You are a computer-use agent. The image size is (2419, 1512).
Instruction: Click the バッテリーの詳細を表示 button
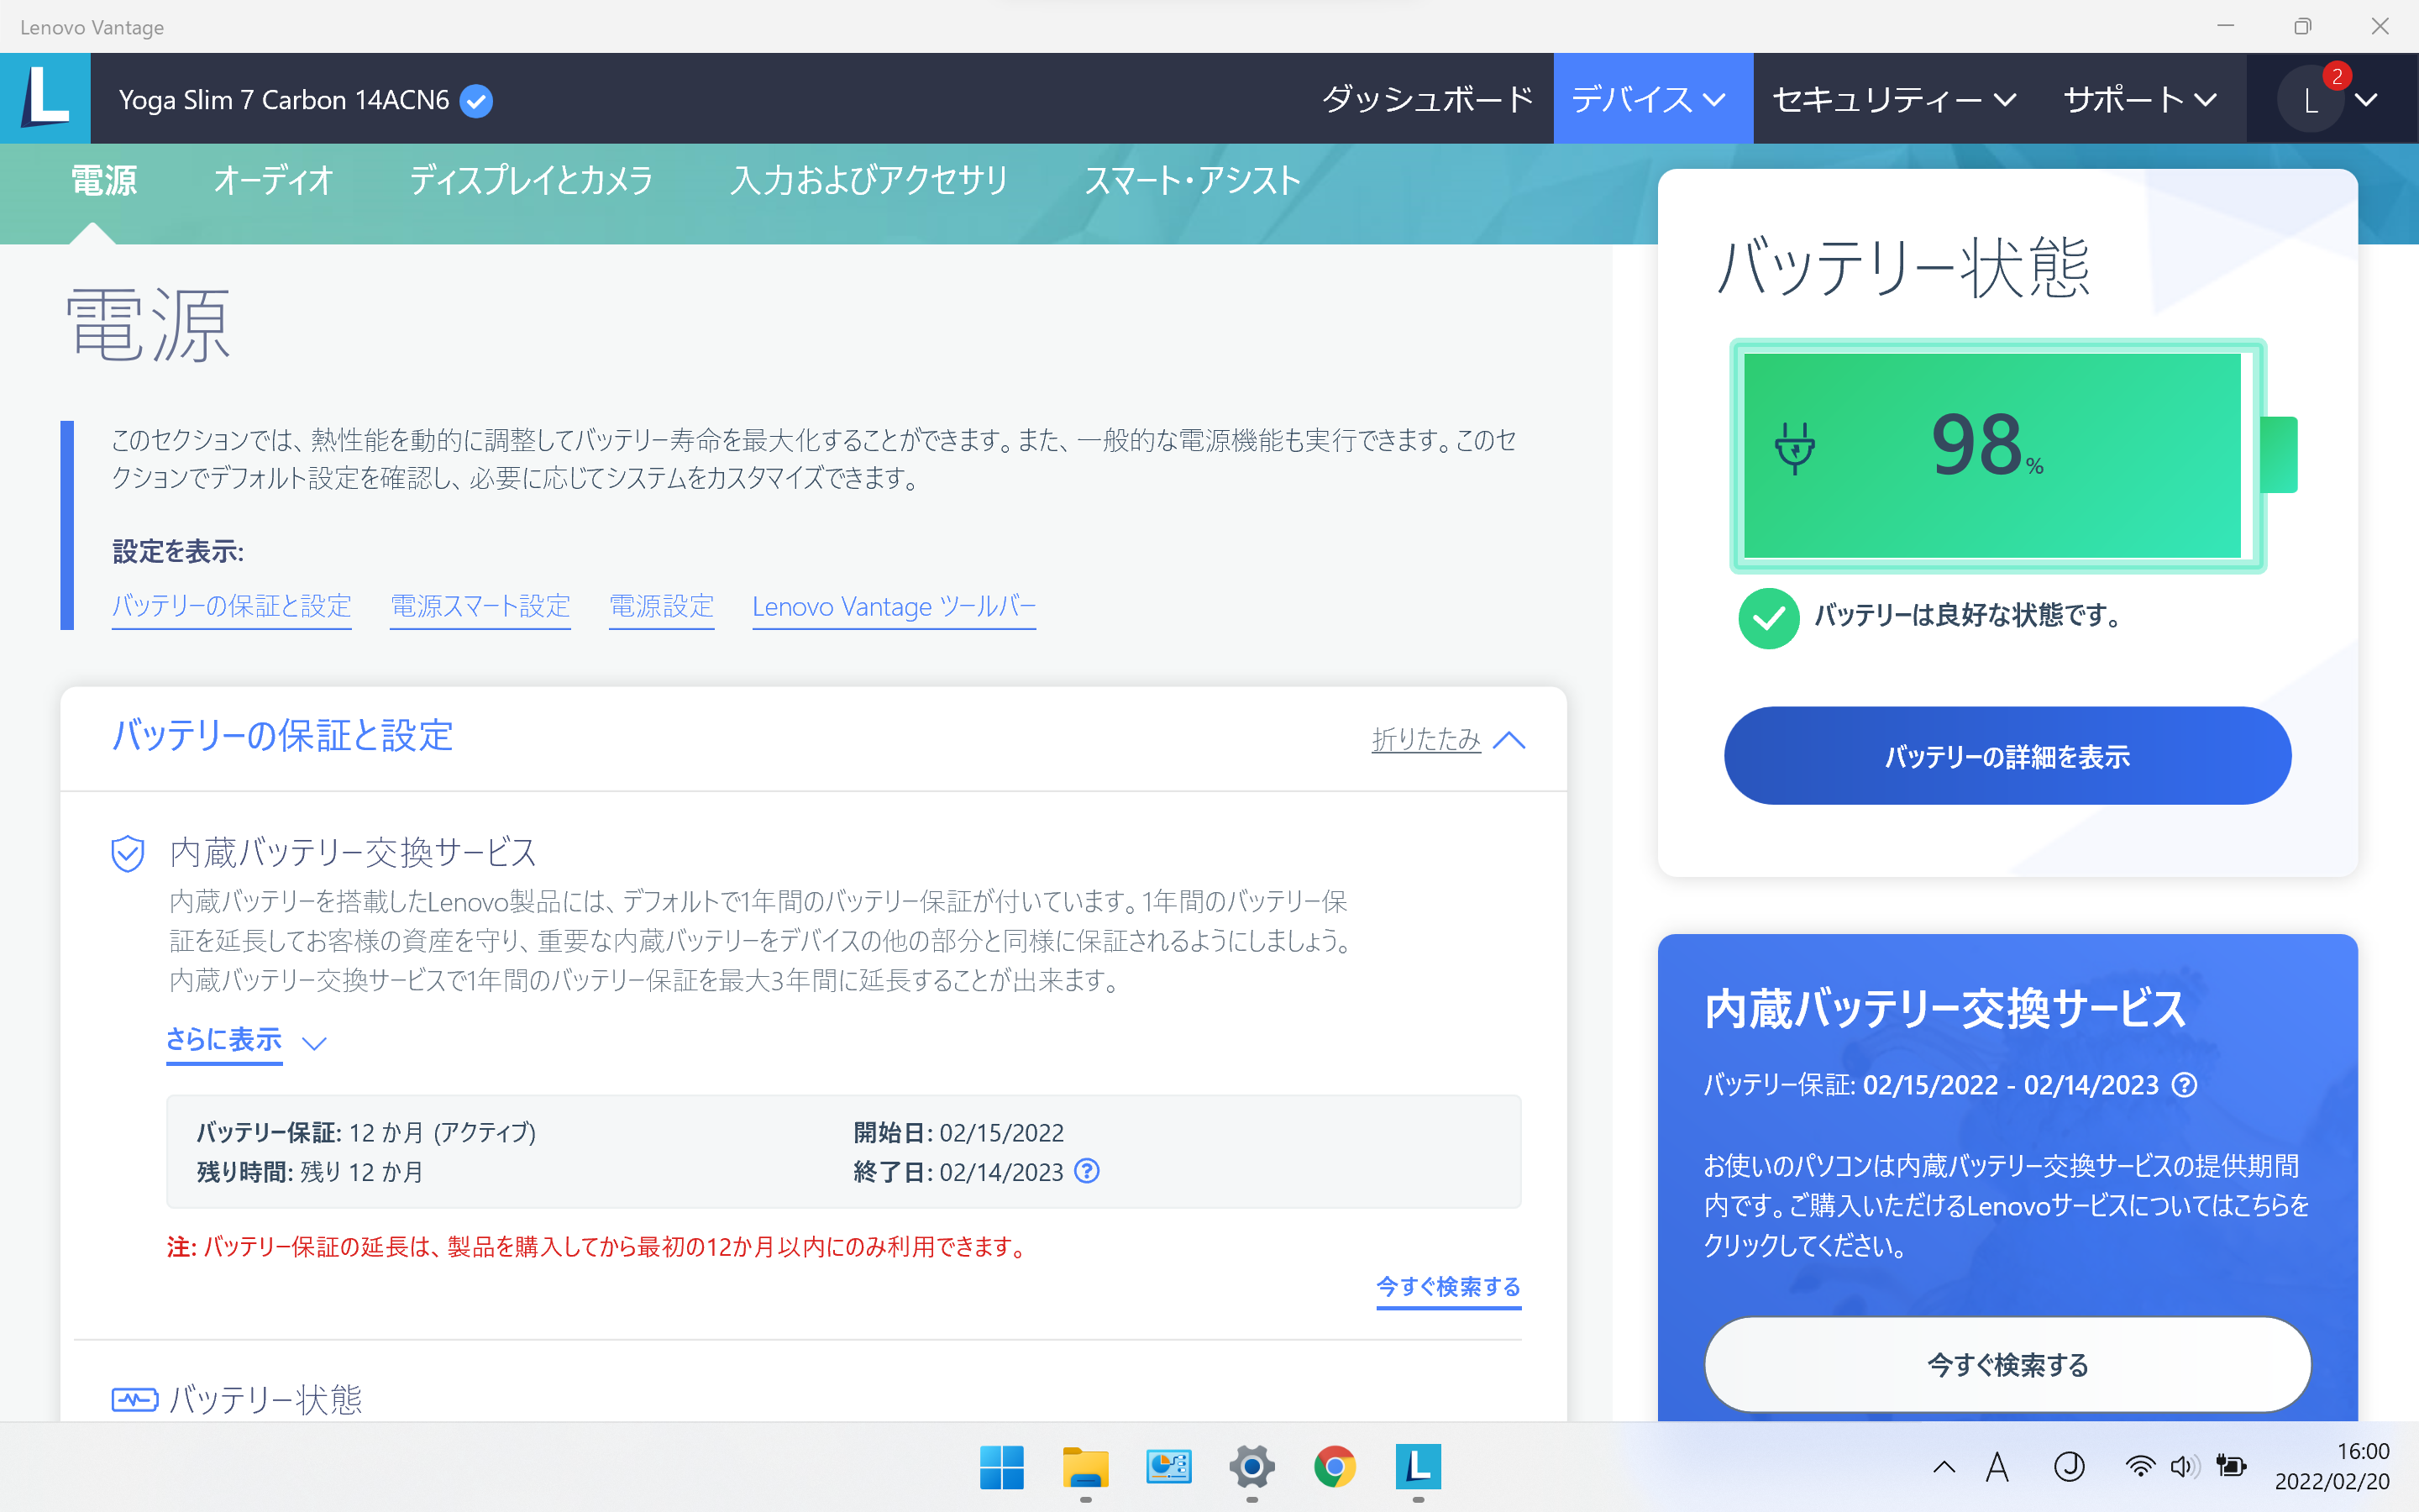click(x=2007, y=756)
